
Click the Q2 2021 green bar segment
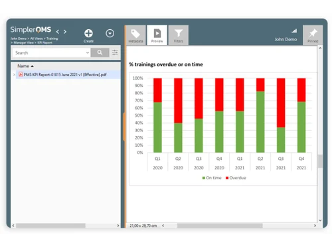(x=260, y=122)
